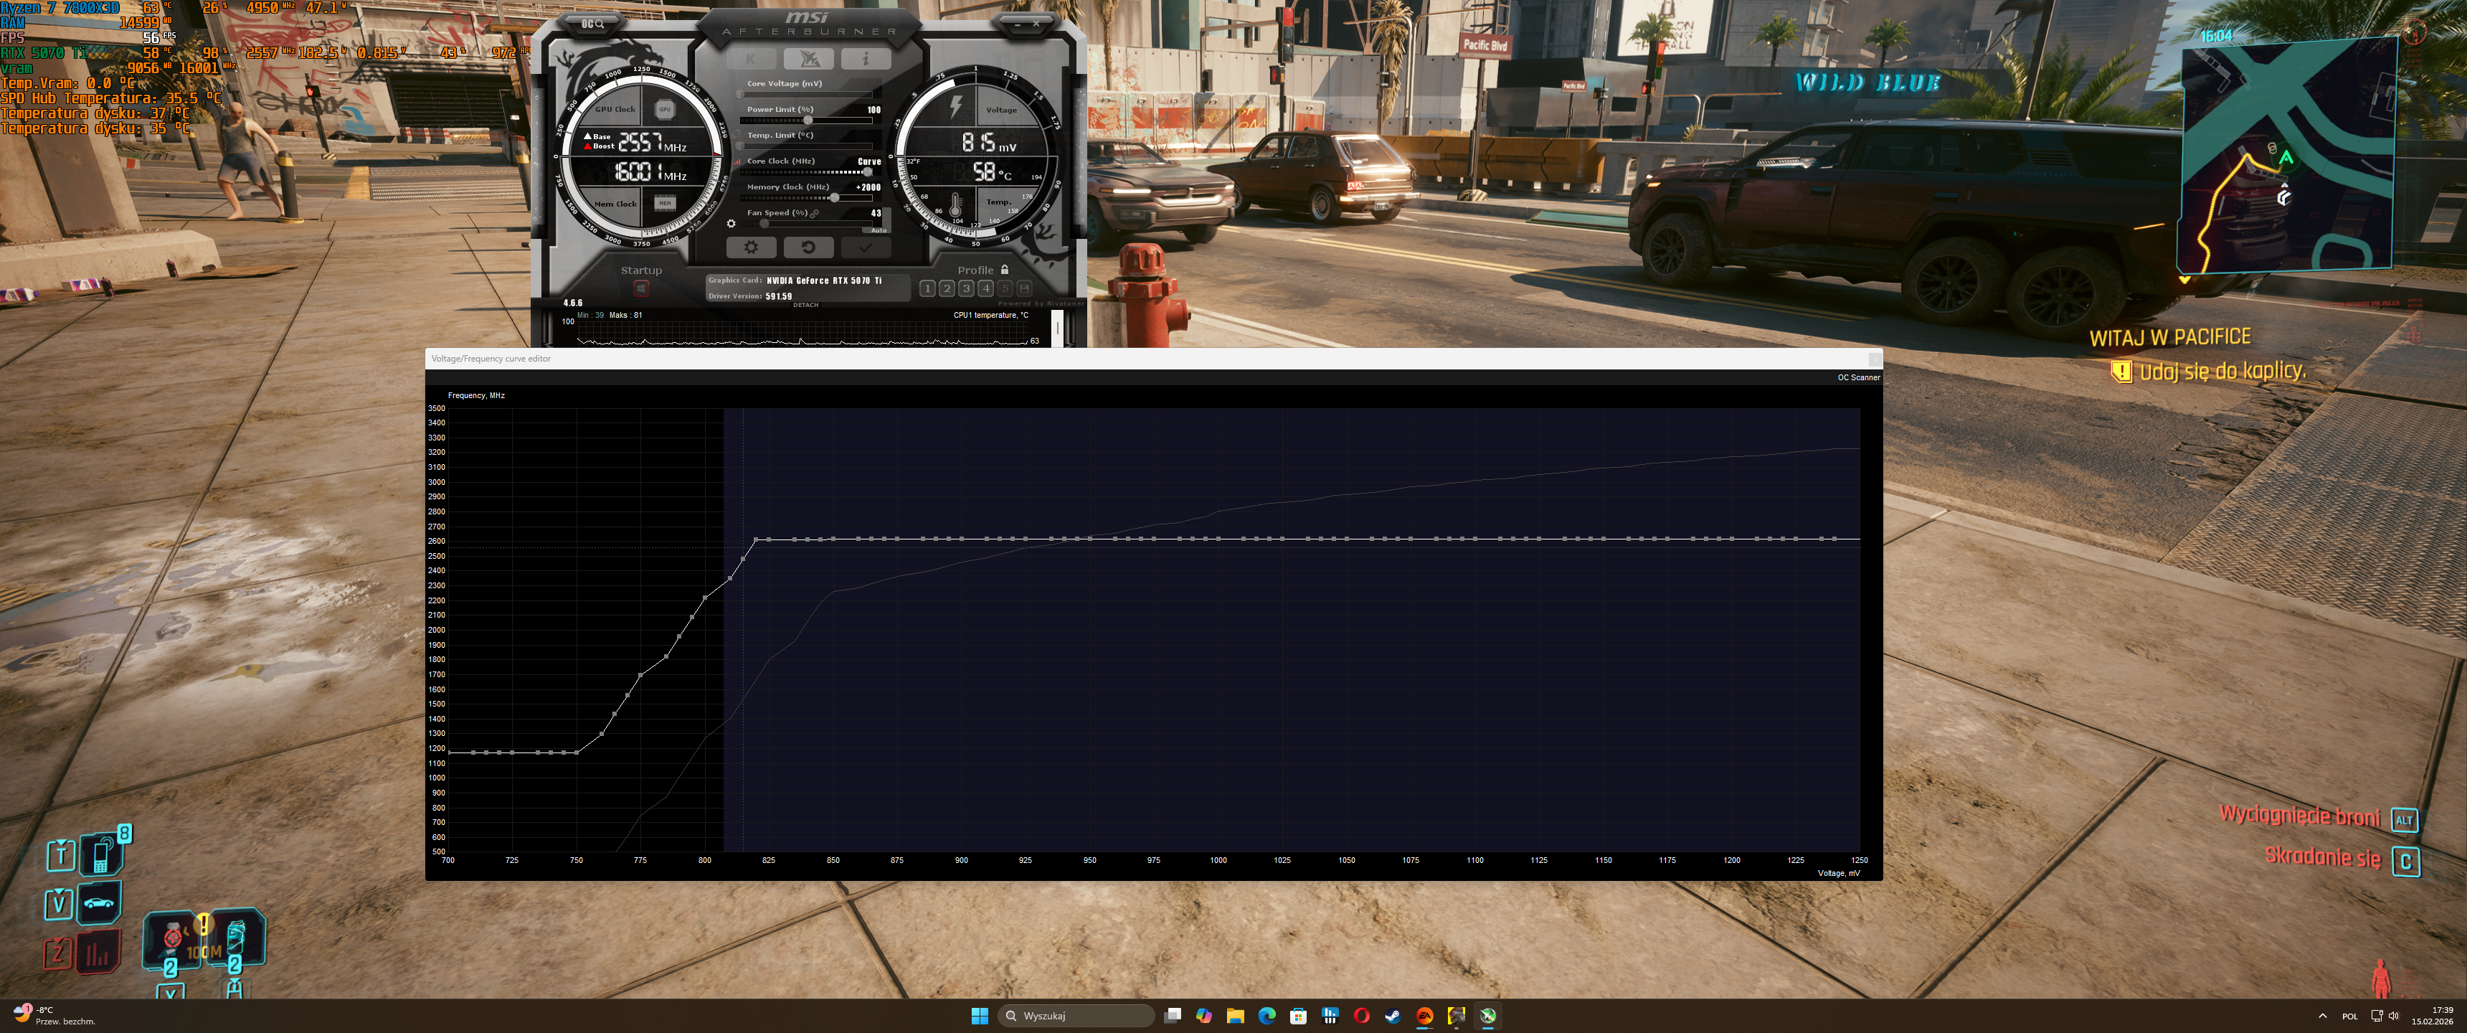Click the reset to defaults button
2467x1033 pixels.
pos(808,247)
